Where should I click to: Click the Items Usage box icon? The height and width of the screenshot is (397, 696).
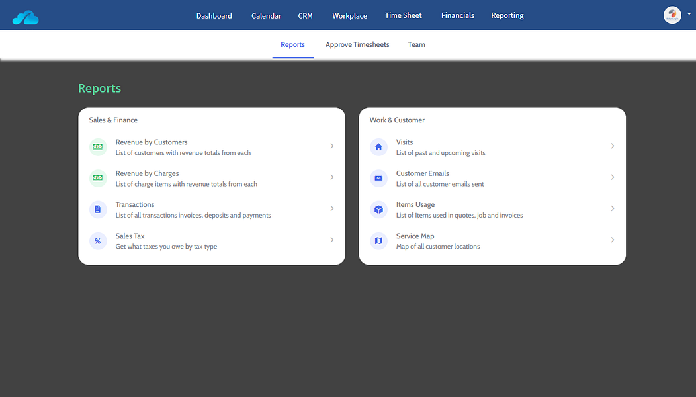click(378, 210)
